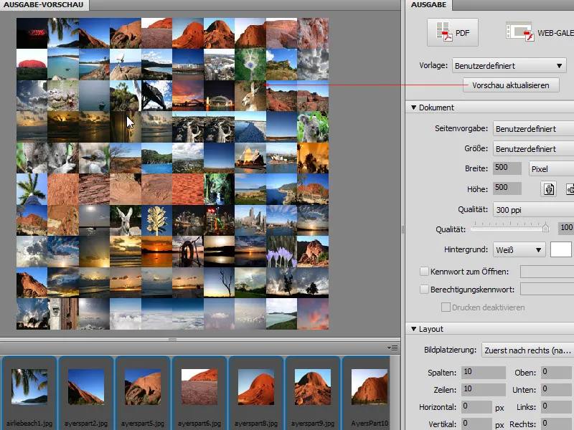The image size is (574, 430).
Task: Select the AyersPart10 thumbnail
Action: click(370, 387)
